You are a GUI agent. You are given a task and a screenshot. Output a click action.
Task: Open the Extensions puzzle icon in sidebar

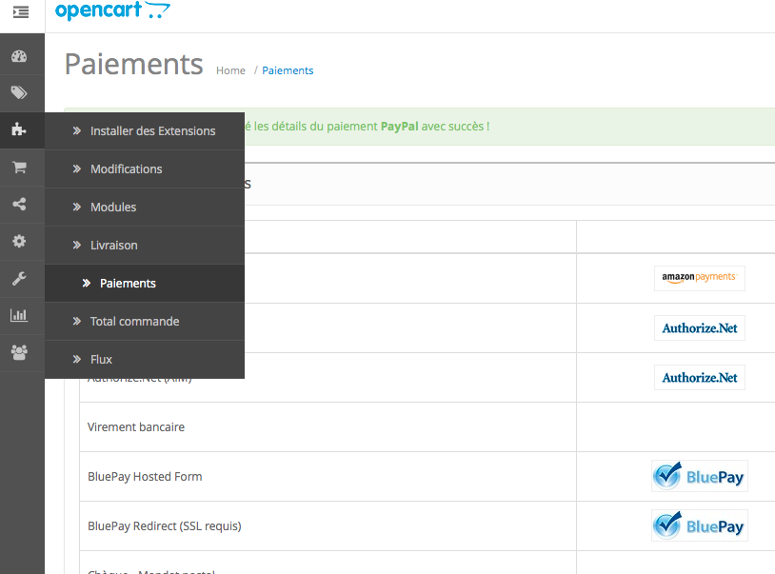pos(19,129)
